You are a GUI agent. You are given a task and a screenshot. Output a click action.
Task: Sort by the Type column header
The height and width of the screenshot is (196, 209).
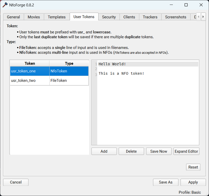click(x=69, y=63)
